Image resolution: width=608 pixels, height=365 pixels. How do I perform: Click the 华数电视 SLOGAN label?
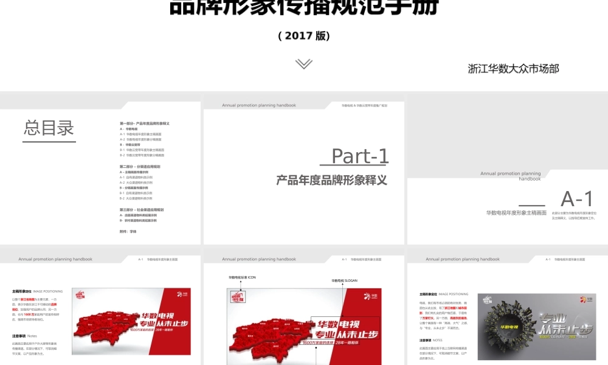coord(344,280)
